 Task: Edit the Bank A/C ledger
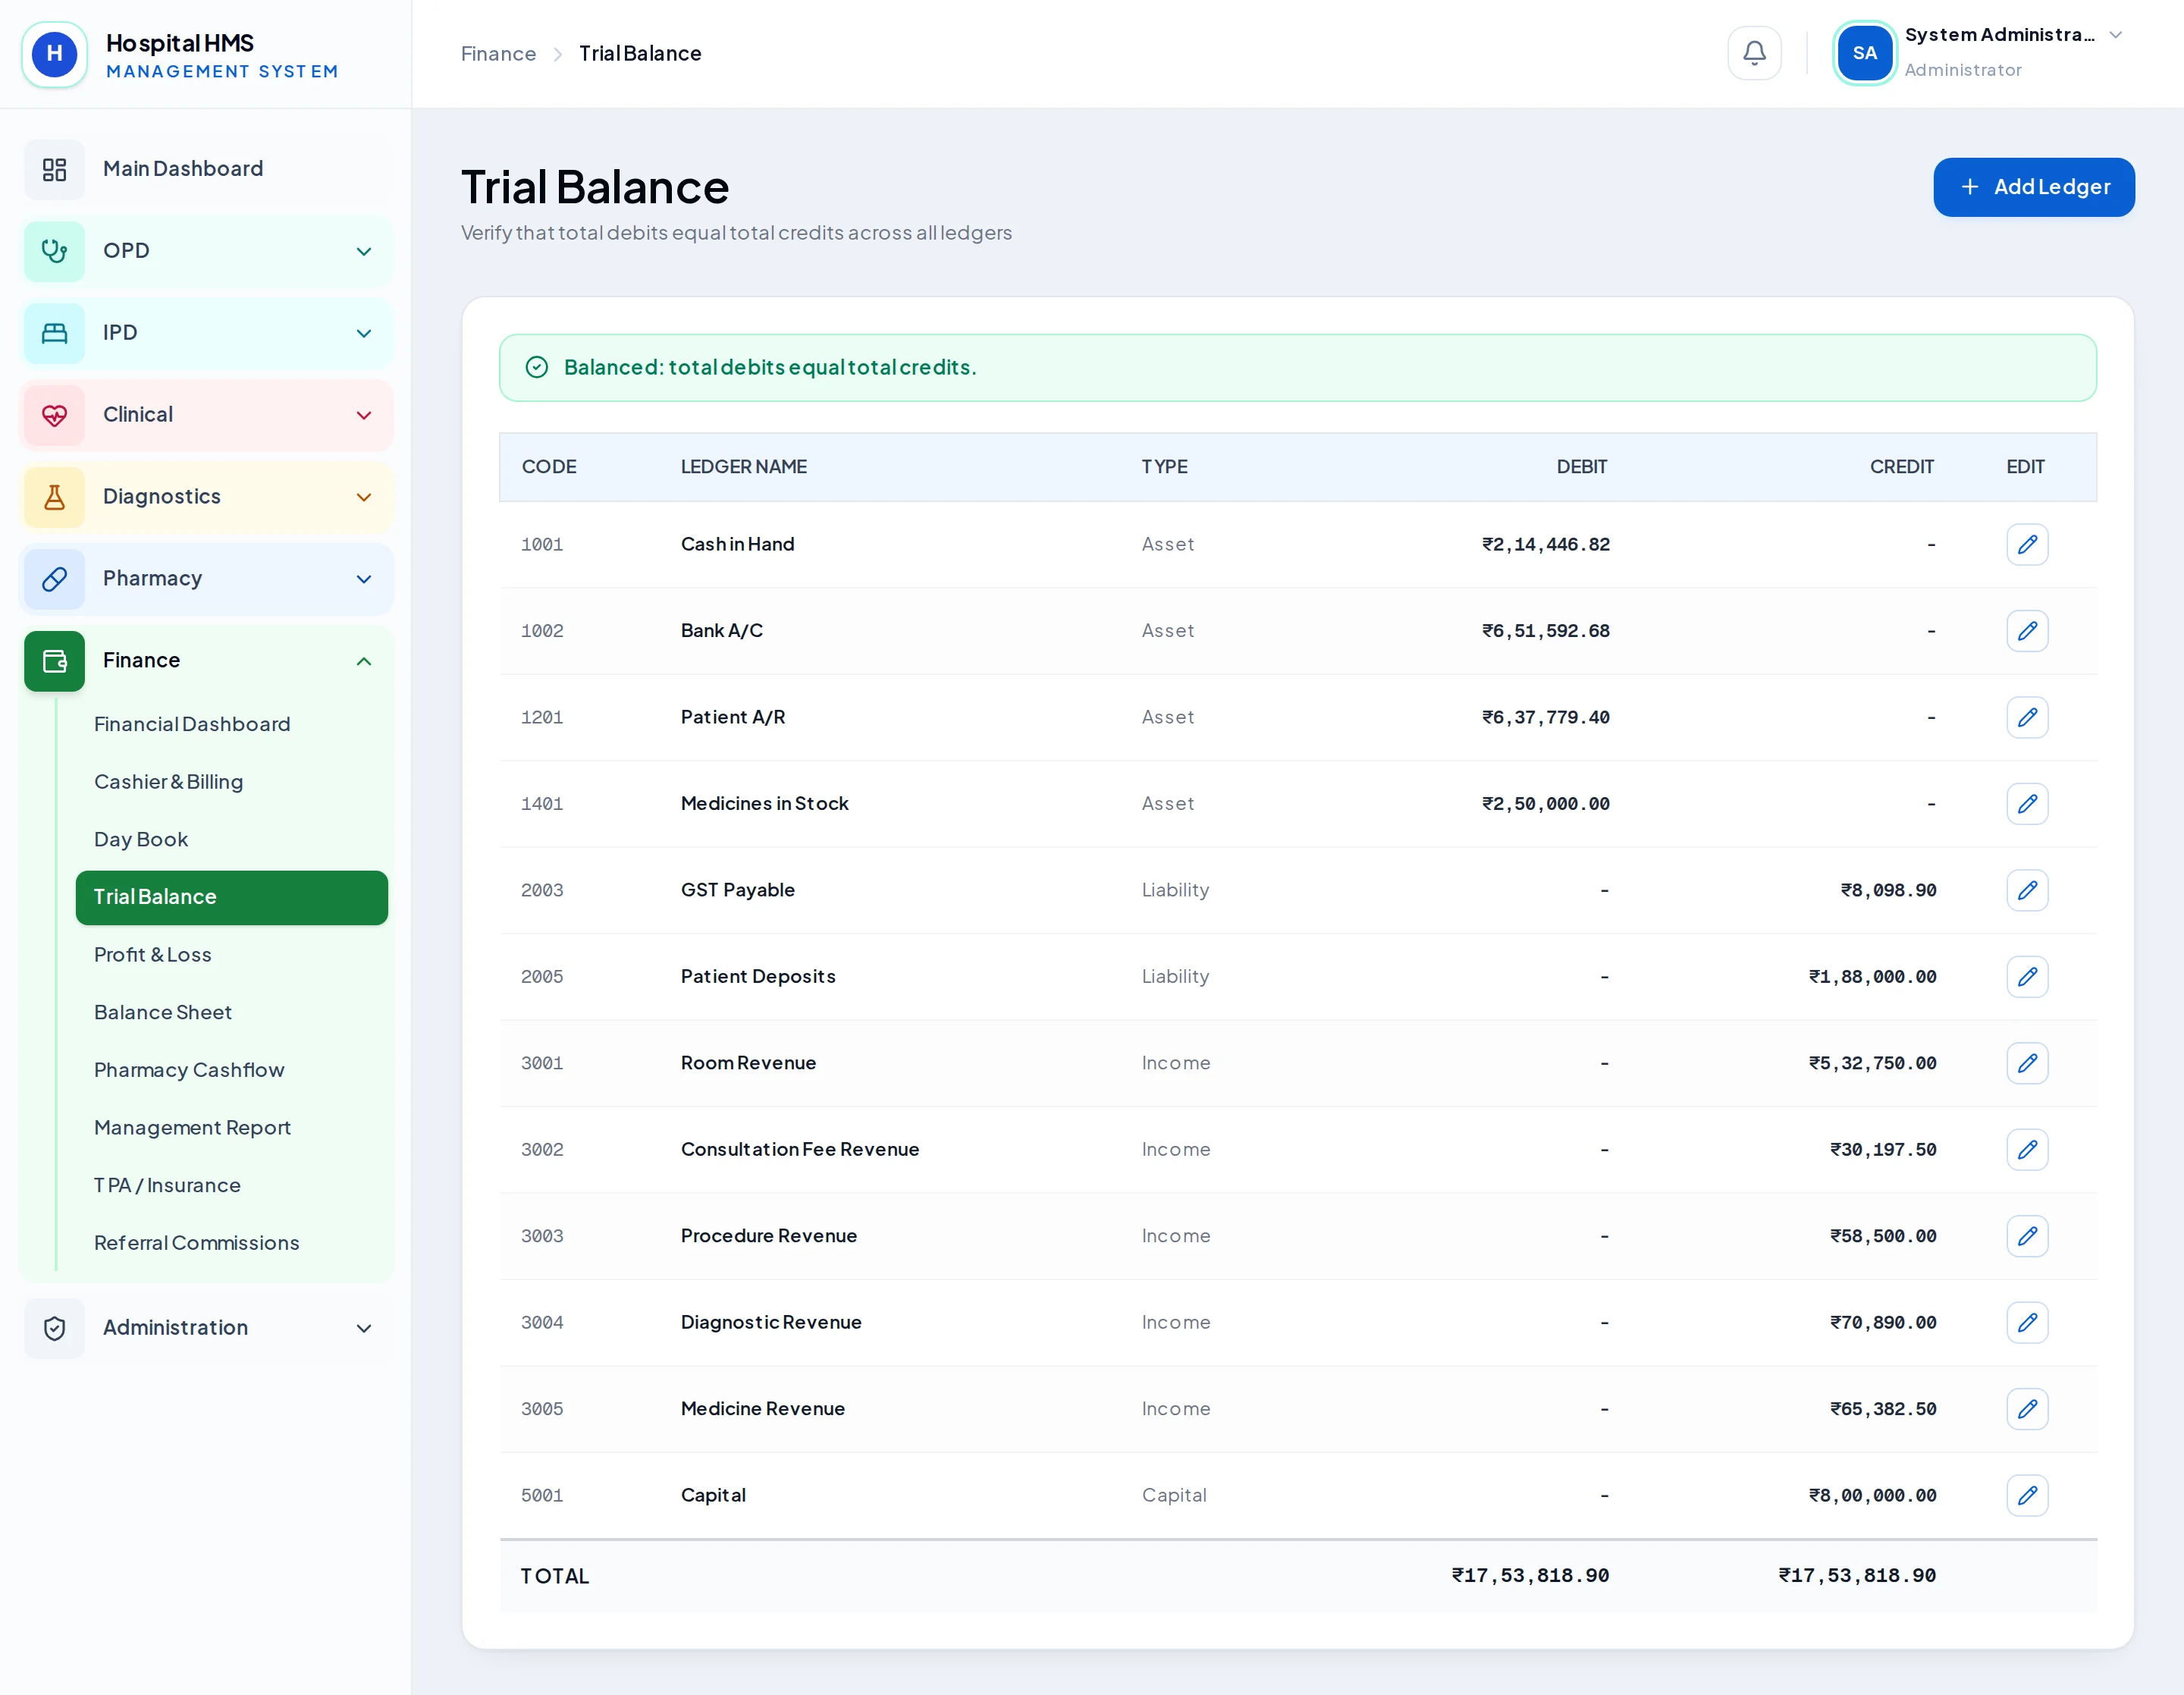[2027, 631]
